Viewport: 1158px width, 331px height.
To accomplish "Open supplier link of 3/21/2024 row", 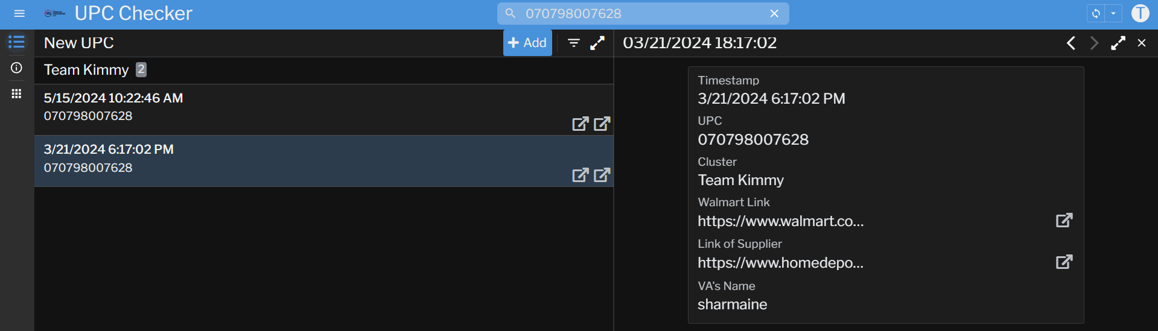I will click(x=602, y=175).
